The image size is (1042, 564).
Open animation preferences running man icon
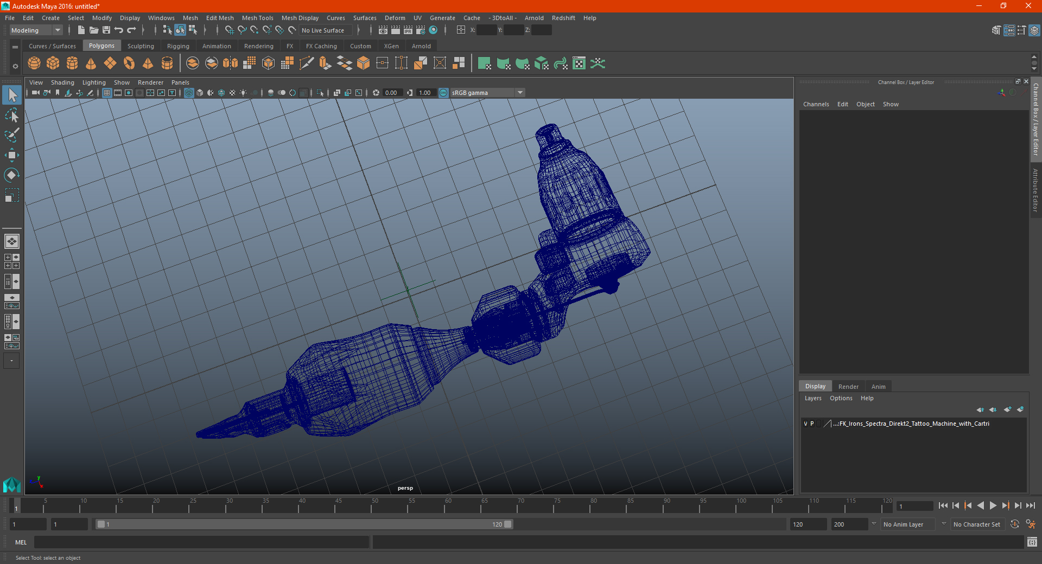click(x=1031, y=524)
